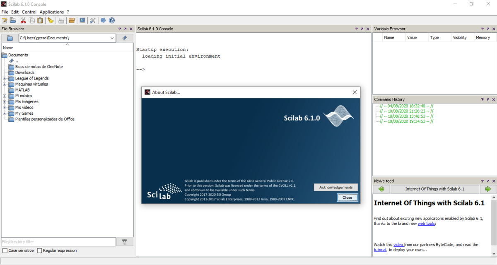Open the ATOMS module manager icon
The width and height of the screenshot is (497, 265).
coord(72,20)
